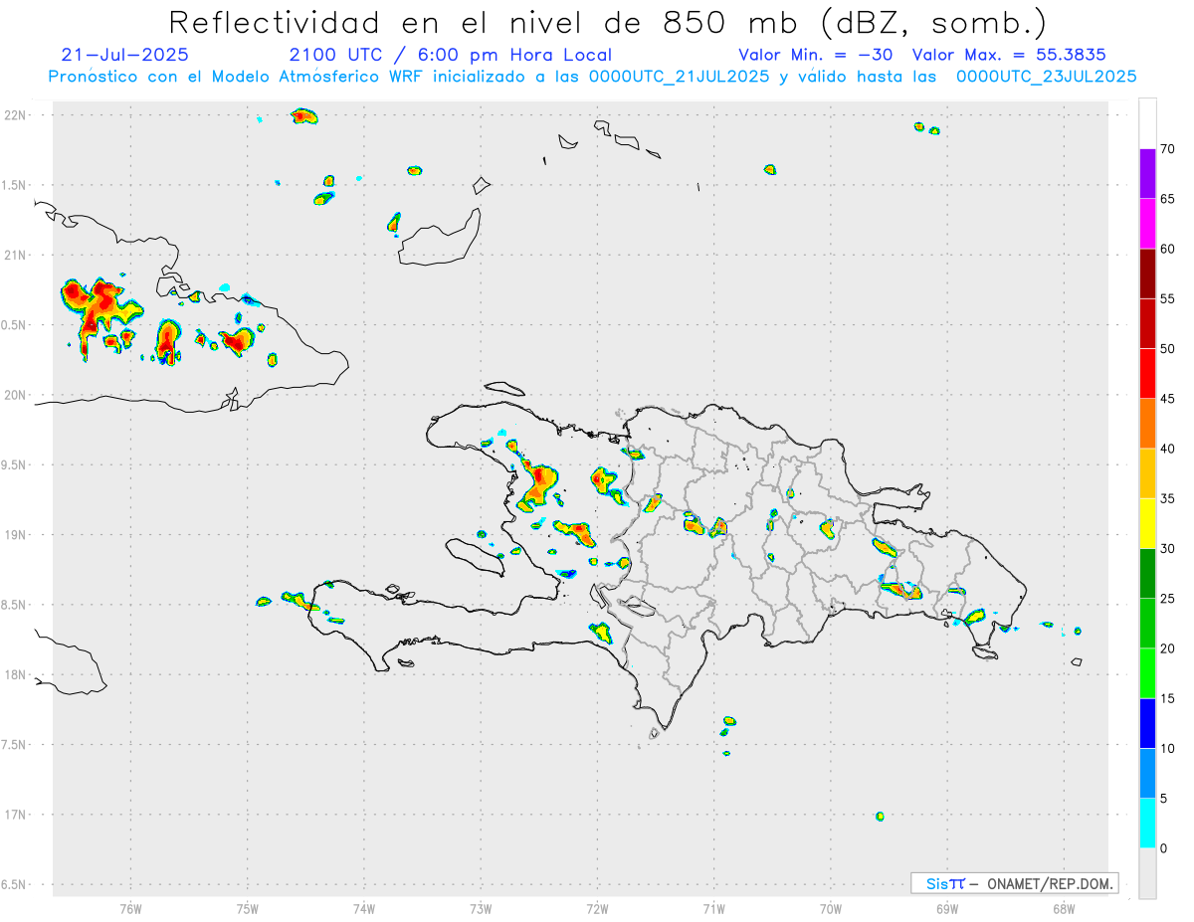Pick the cyan 0–5 dBZ legend segment
The height and width of the screenshot is (922, 1194).
[1147, 824]
